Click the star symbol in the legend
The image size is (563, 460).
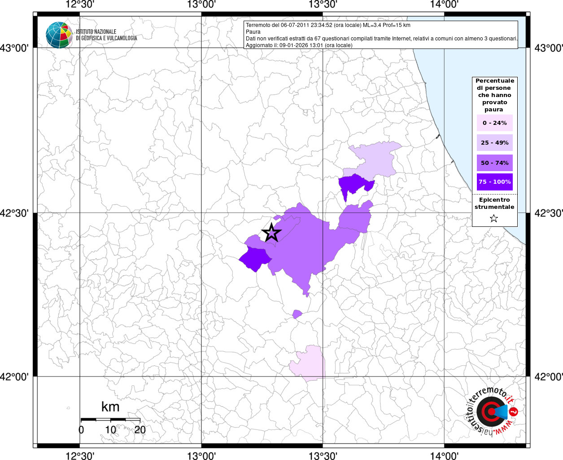[494, 218]
